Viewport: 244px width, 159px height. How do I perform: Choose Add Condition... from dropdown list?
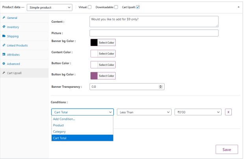click(x=82, y=119)
